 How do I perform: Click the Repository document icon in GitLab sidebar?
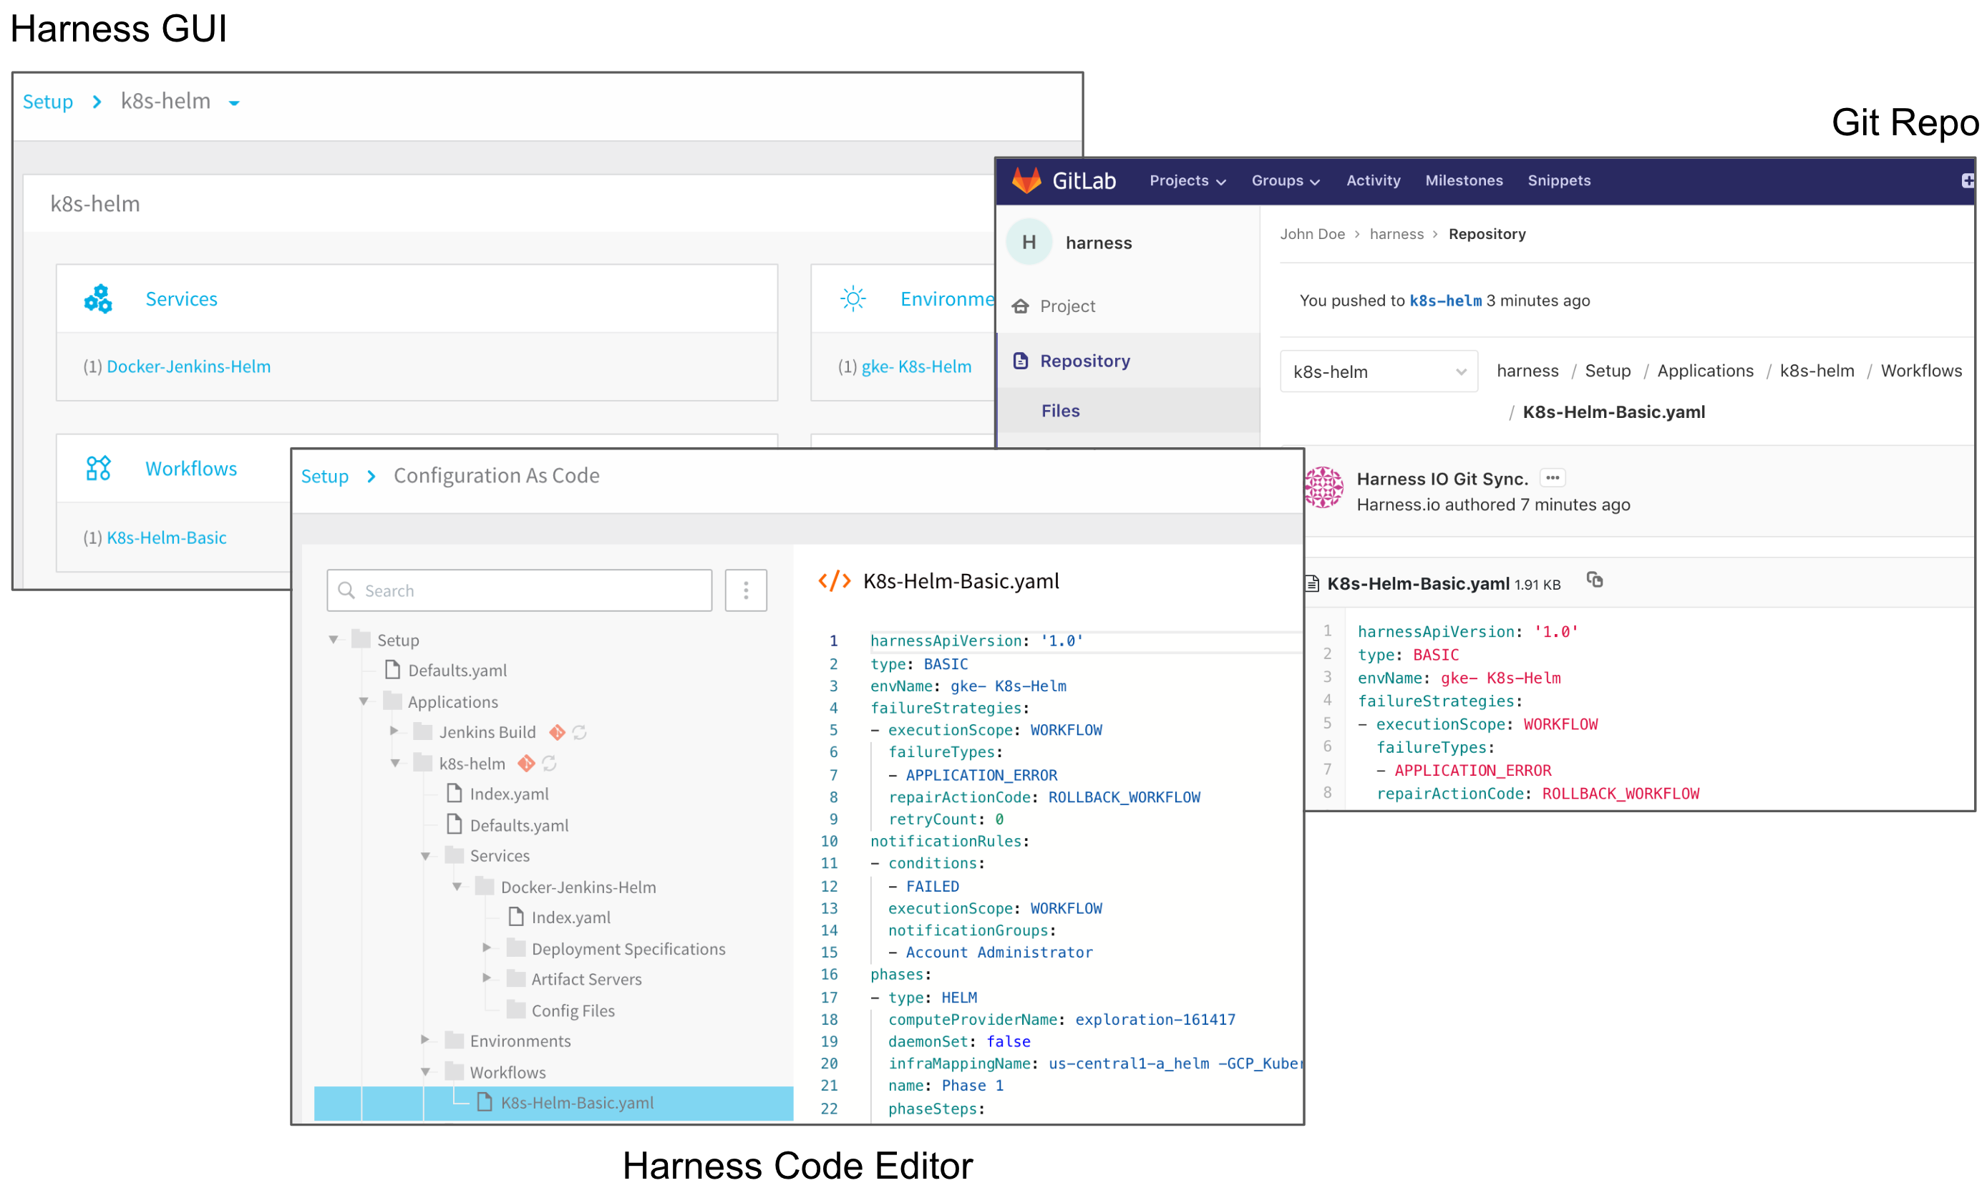click(x=1021, y=361)
